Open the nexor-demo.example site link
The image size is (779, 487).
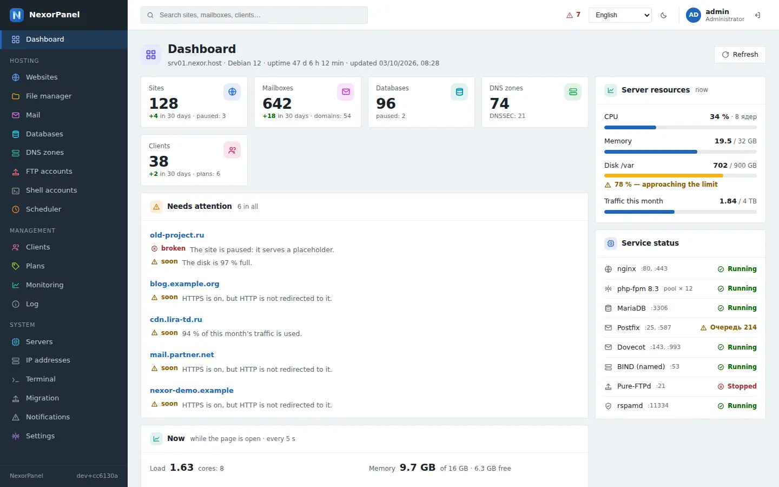(x=192, y=391)
